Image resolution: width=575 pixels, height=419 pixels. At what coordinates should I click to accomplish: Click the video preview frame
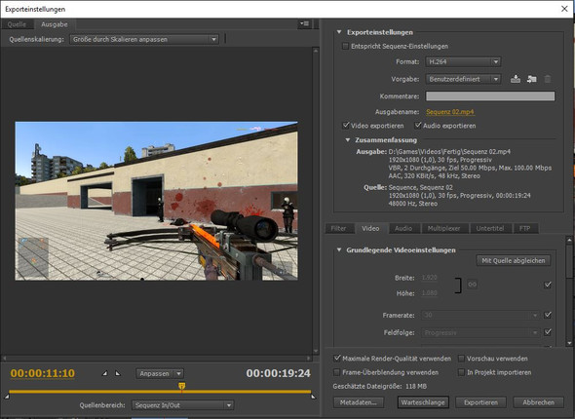point(156,201)
